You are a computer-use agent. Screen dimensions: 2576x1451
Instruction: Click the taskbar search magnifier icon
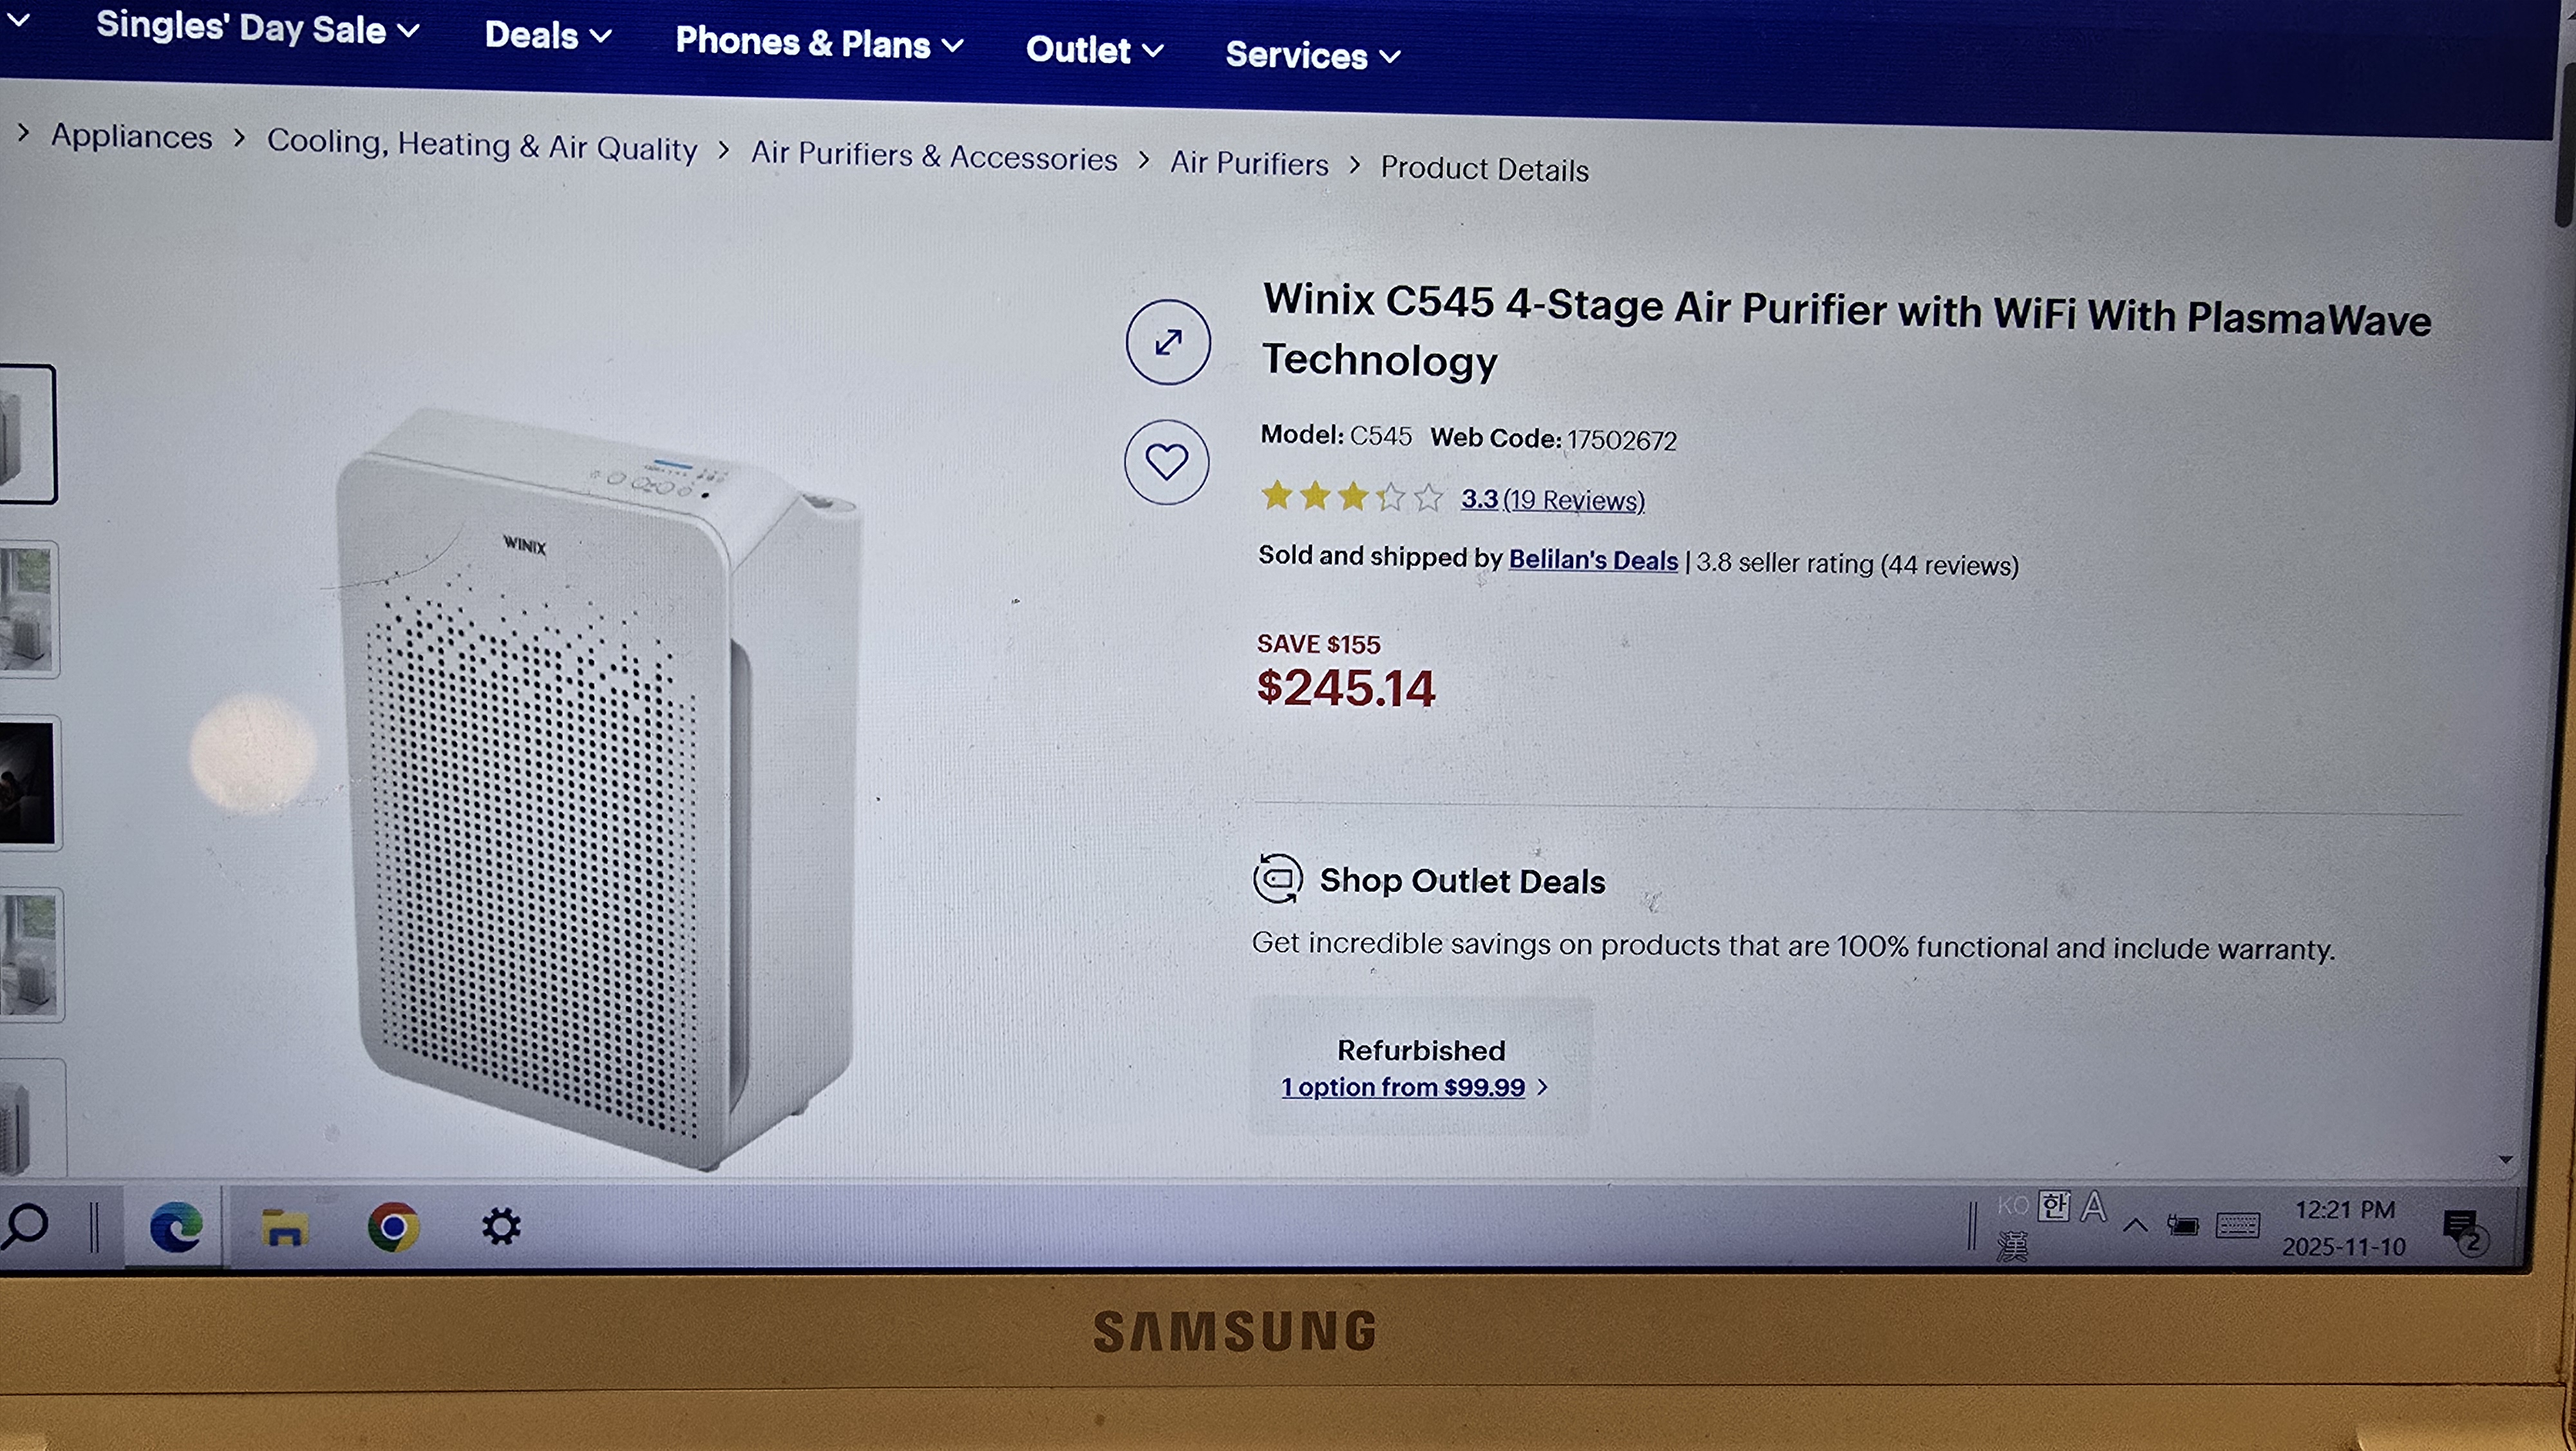coord(26,1225)
